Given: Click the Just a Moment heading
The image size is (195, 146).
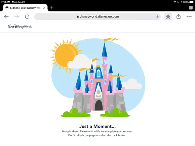Looking at the screenshot, I should (97, 126).
